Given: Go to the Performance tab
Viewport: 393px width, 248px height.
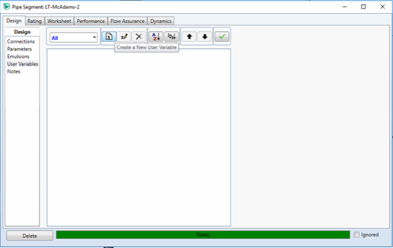Looking at the screenshot, I should click(x=91, y=21).
